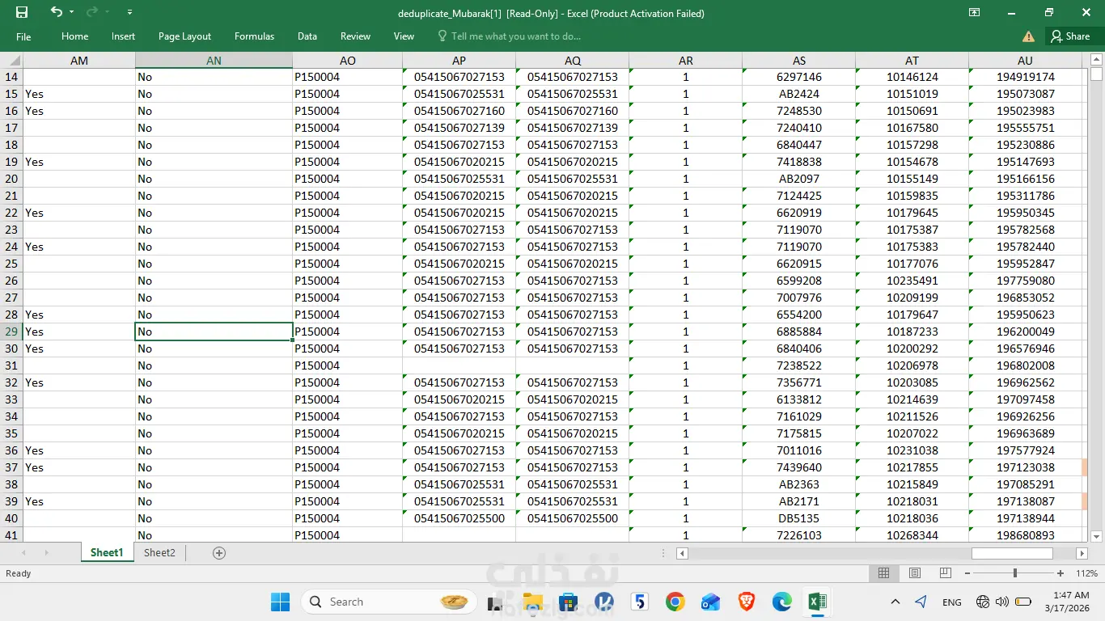Show hidden icons in system tray
Viewport: 1105px width, 621px height.
pyautogui.click(x=895, y=602)
